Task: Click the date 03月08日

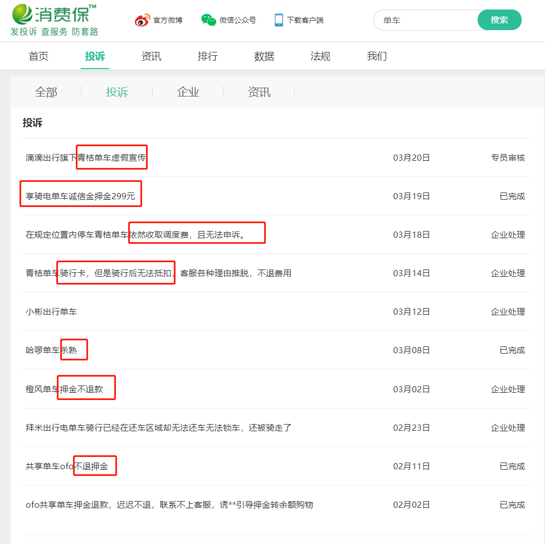Action: [x=411, y=350]
